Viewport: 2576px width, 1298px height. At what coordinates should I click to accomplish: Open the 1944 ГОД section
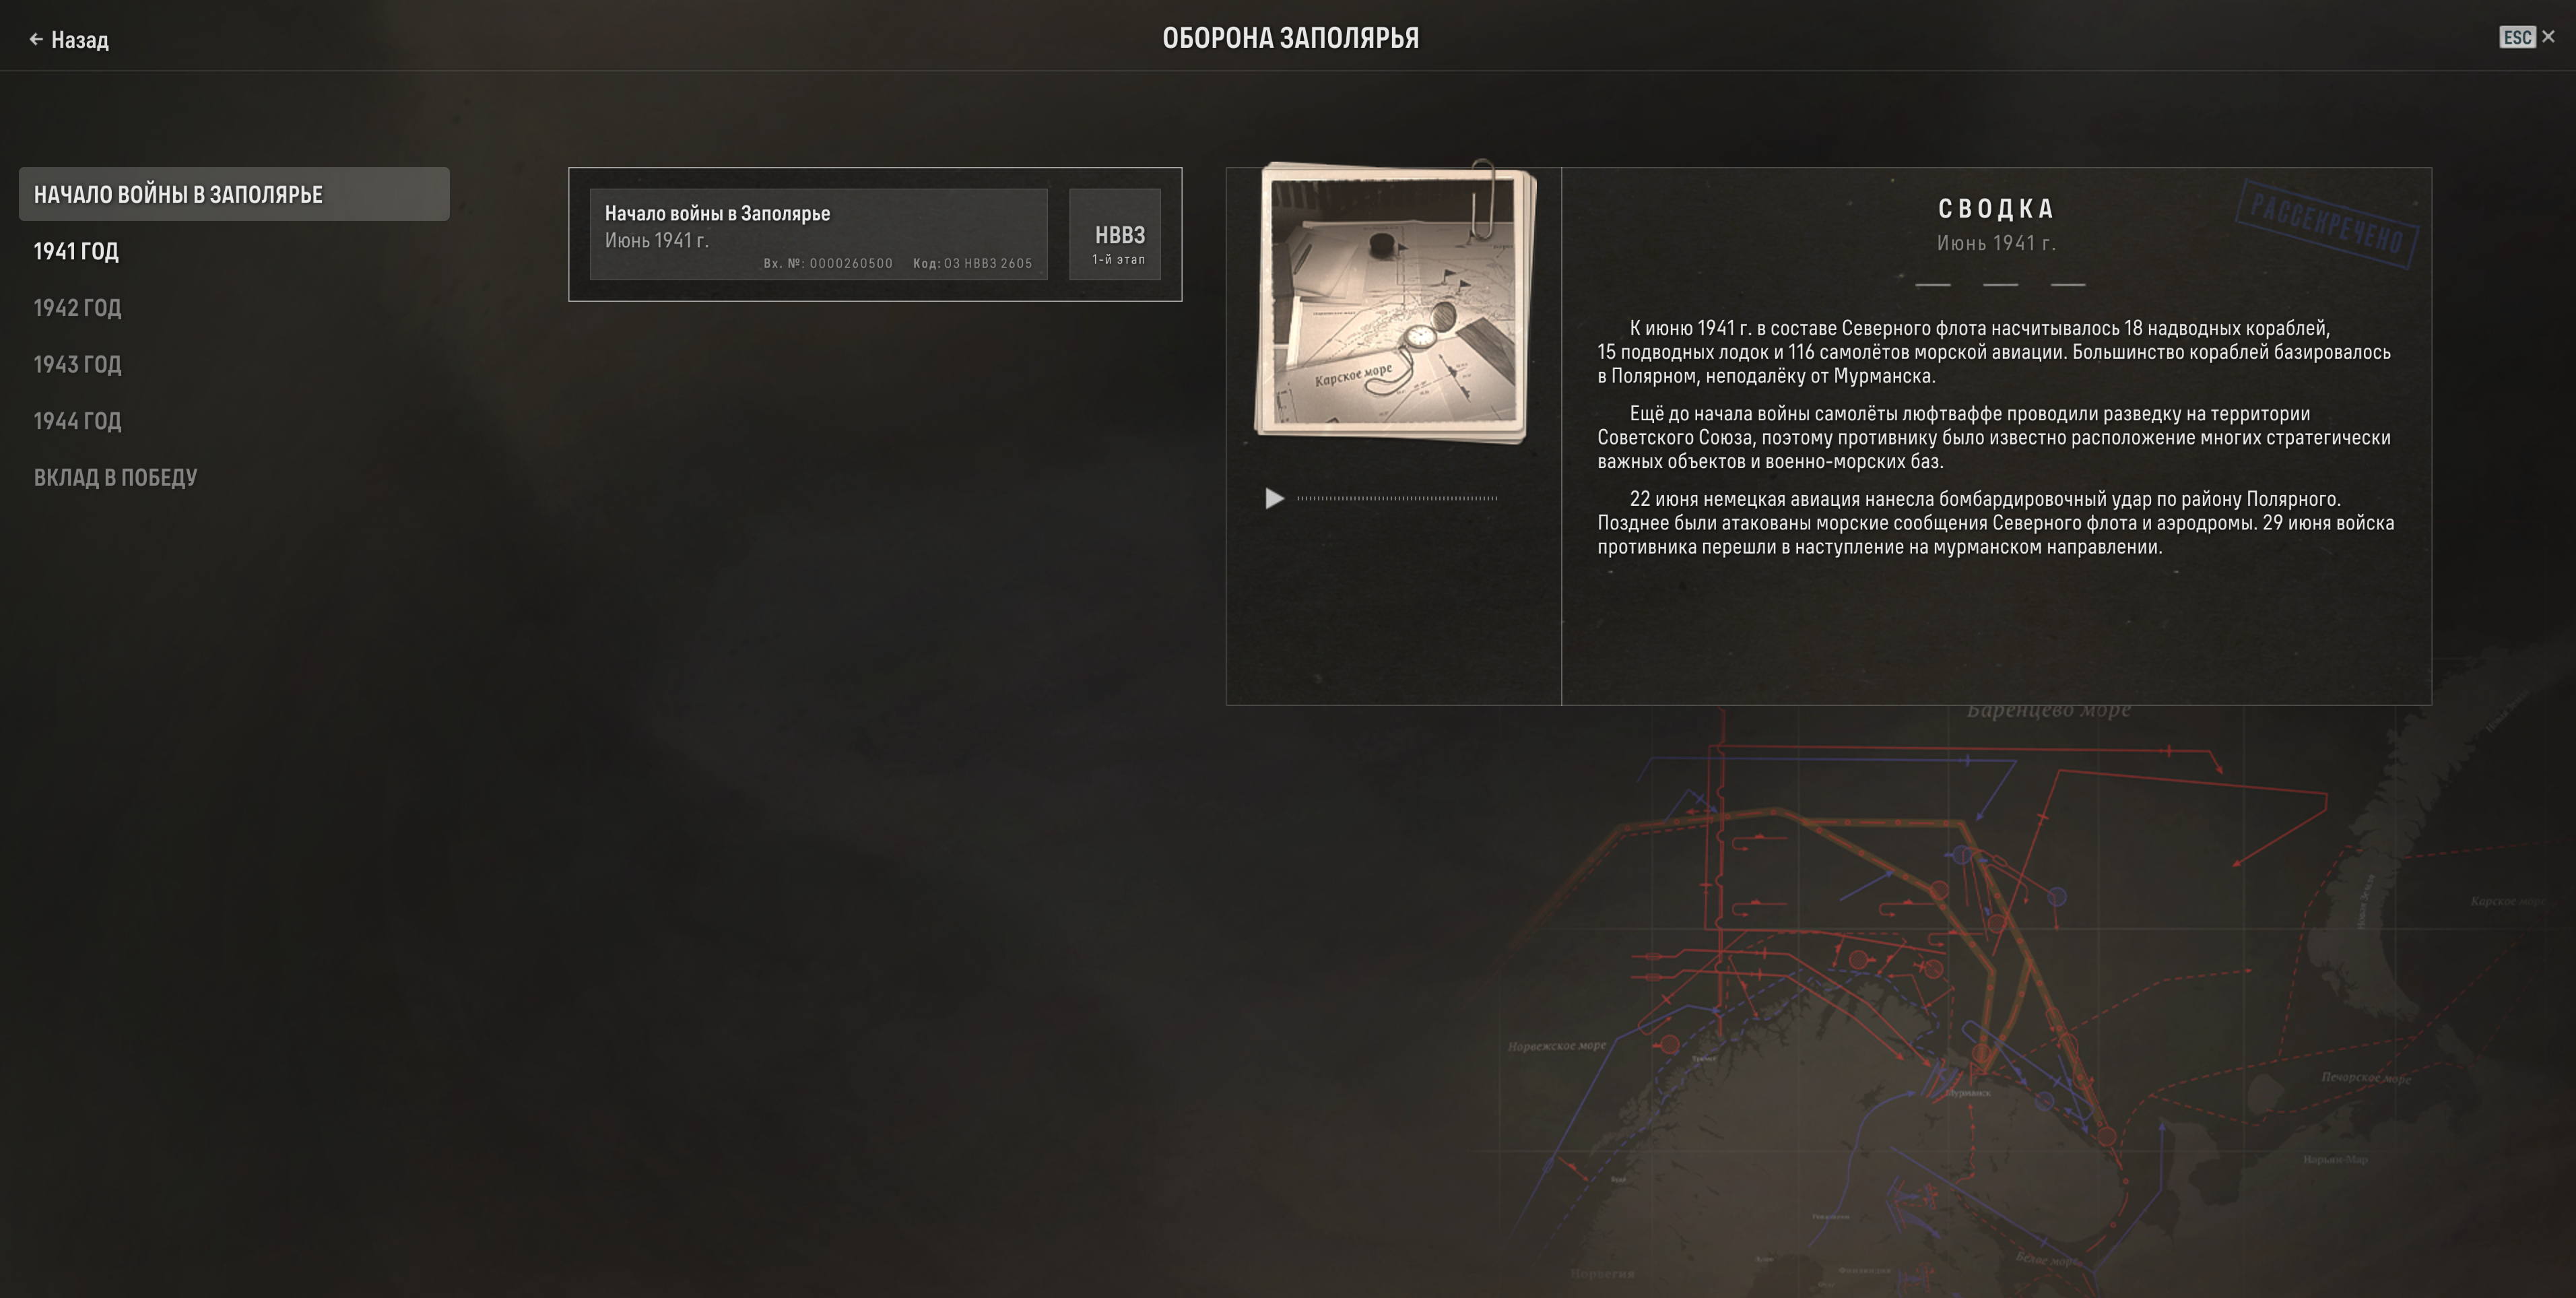(77, 421)
